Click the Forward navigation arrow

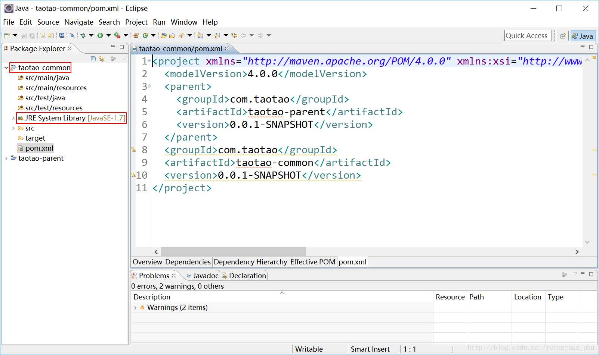[260, 35]
